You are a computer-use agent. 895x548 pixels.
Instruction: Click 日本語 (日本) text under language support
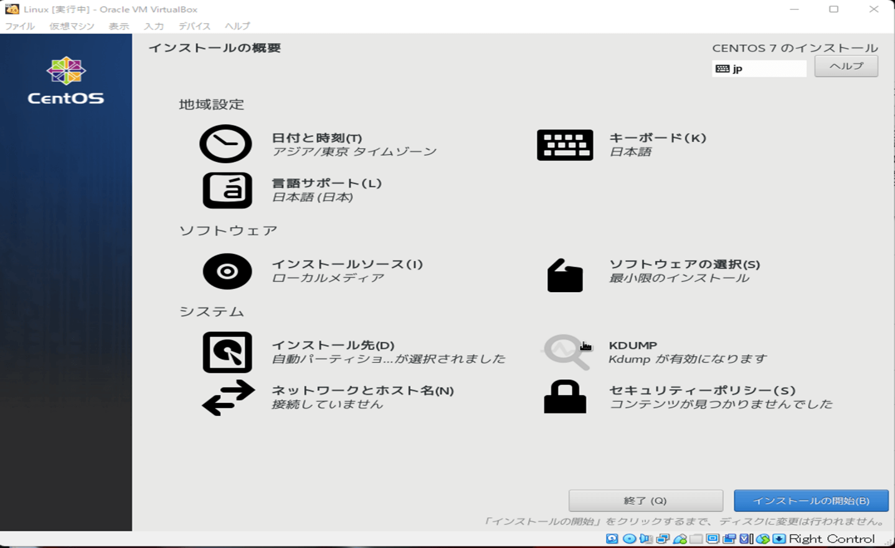[x=313, y=197]
